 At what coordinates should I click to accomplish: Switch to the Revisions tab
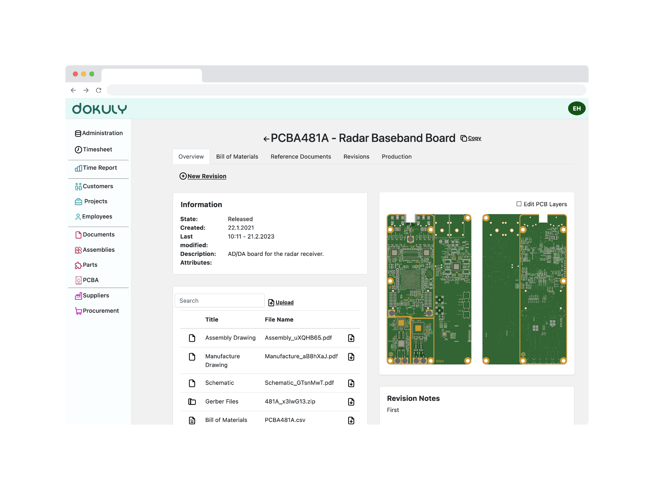coord(356,157)
